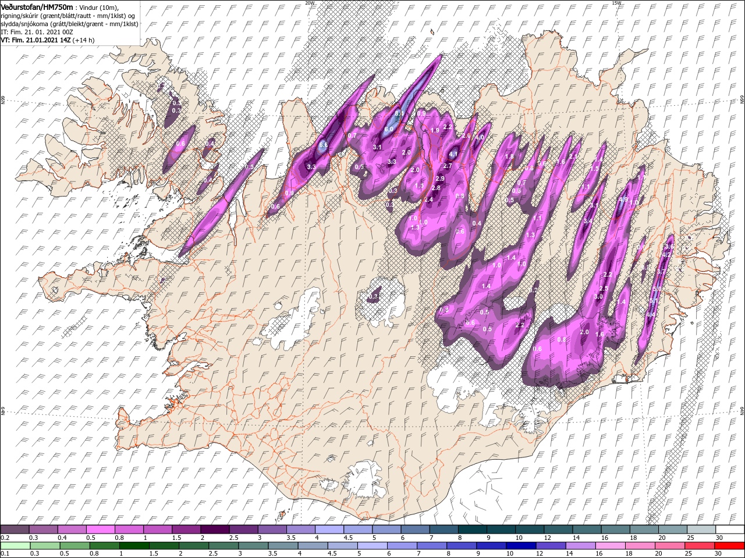Image resolution: width=745 pixels, height=558 pixels.
Task: Click the top-row legend swatch spanning 6–7
Action: pos(416,530)
